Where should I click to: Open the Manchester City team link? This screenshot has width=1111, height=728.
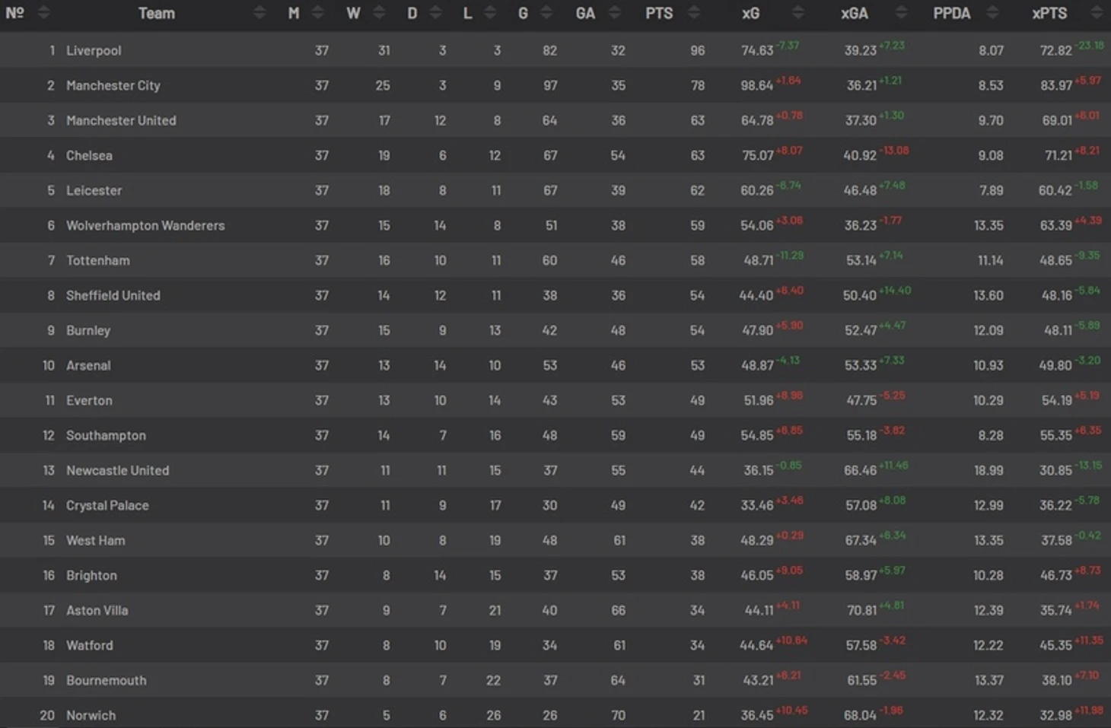tap(113, 85)
